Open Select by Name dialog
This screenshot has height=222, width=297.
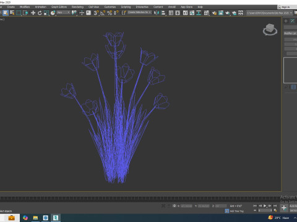click(12, 13)
